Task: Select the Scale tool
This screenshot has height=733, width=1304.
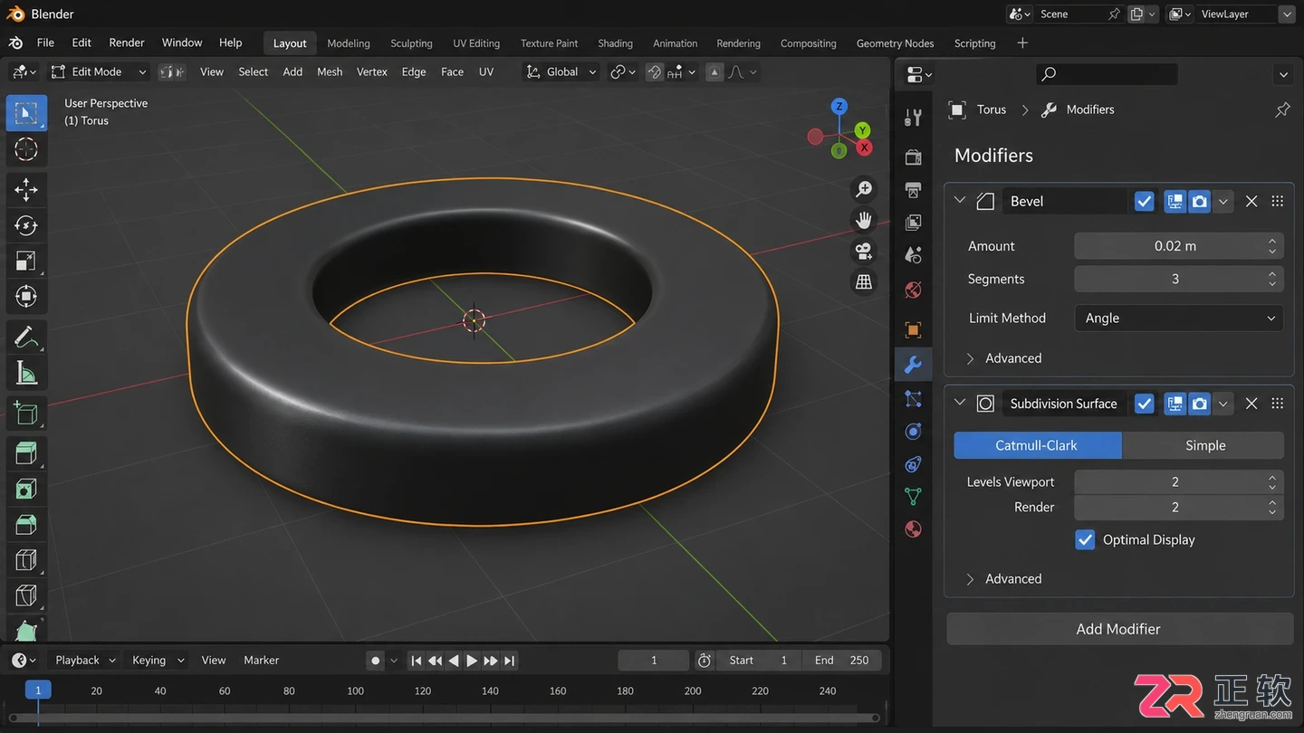Action: pyautogui.click(x=26, y=261)
